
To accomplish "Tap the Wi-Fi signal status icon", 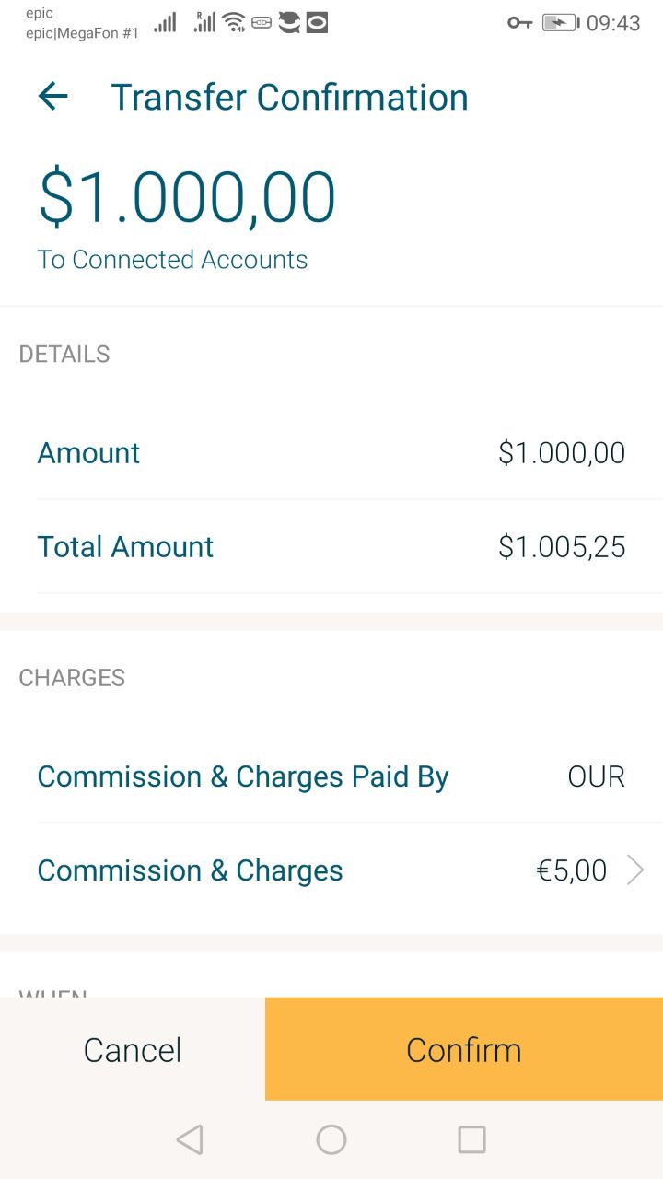I will pos(234,23).
